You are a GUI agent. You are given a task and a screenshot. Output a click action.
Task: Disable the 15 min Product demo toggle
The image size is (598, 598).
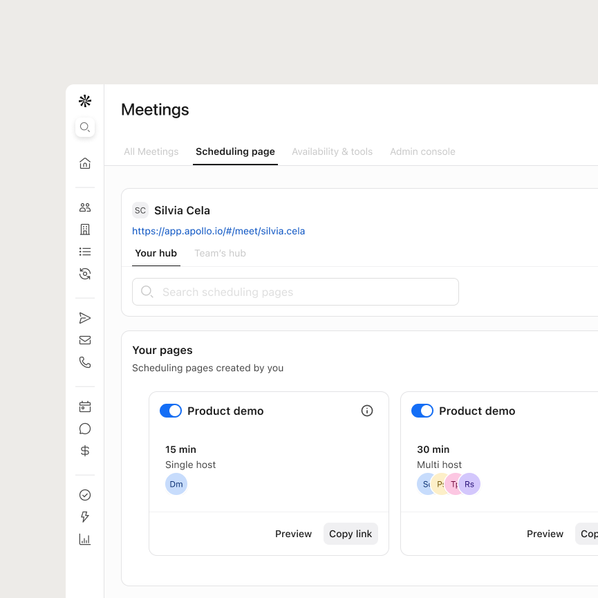[170, 411]
